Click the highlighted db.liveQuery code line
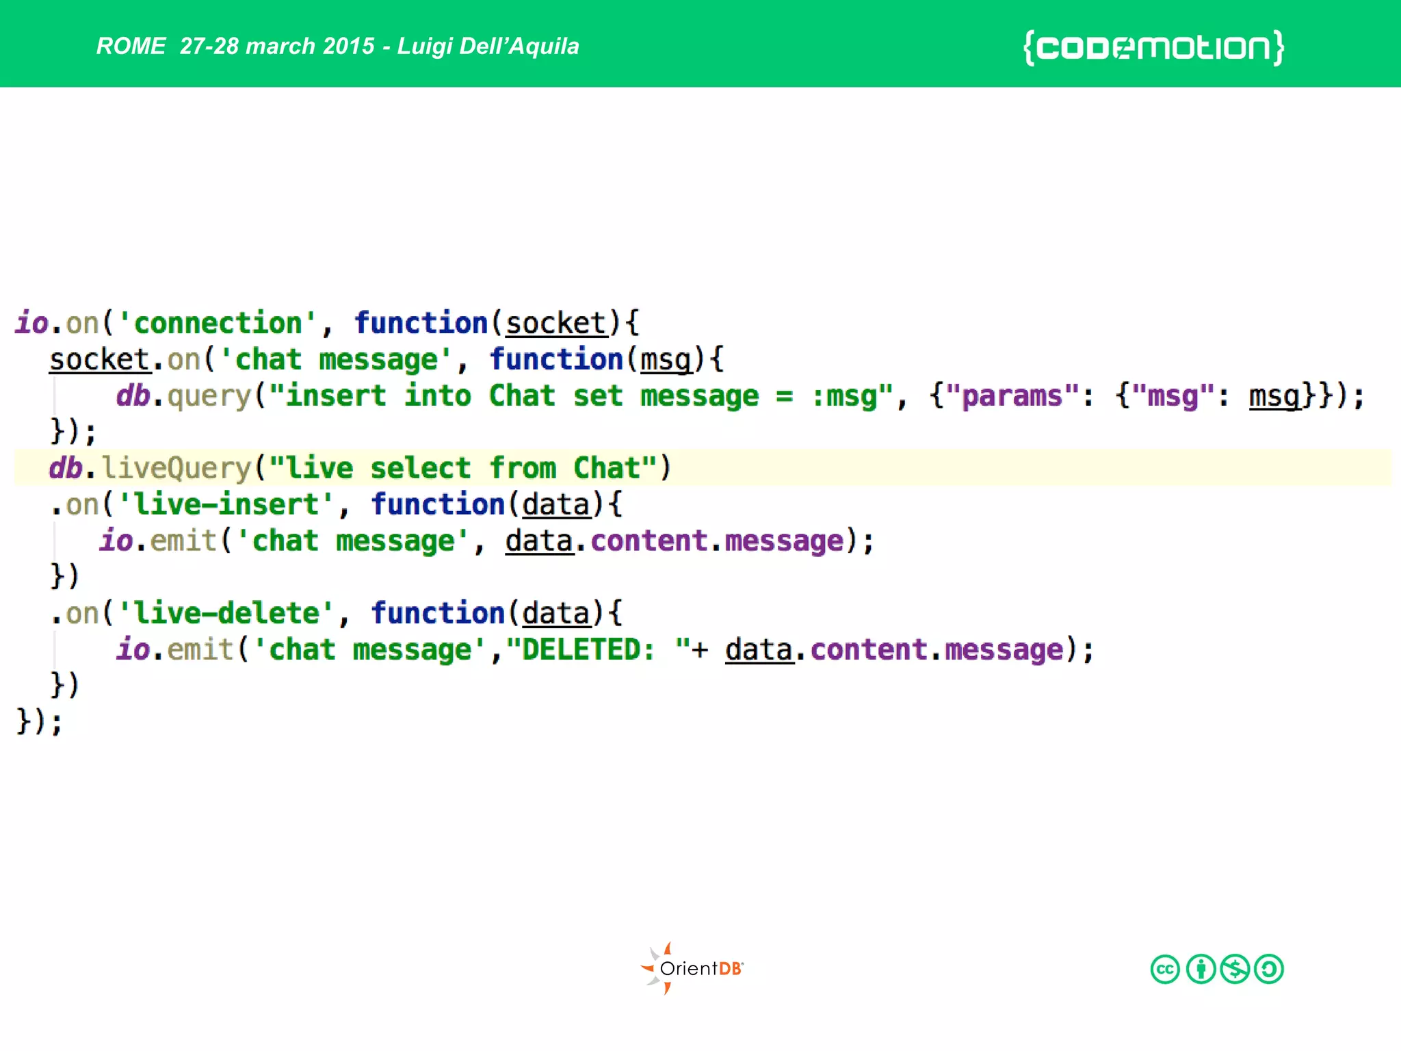The image size is (1401, 1051). coord(360,468)
